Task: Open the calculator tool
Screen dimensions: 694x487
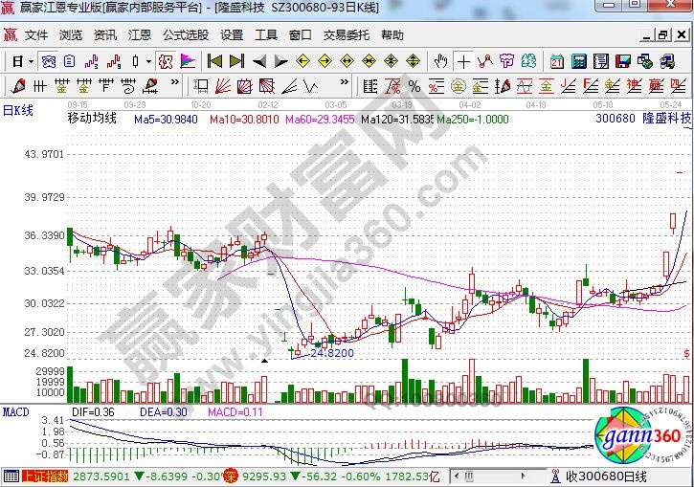Action: [578, 61]
